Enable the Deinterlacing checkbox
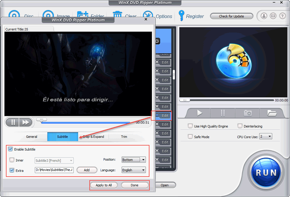 pyautogui.click(x=240, y=126)
